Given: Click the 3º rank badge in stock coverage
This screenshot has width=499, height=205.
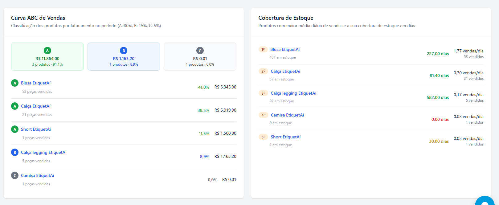Looking at the screenshot, I should coord(263,93).
